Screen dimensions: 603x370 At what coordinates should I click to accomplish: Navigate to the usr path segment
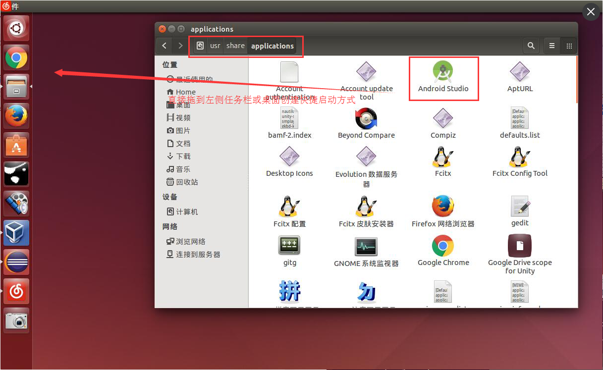pos(215,46)
